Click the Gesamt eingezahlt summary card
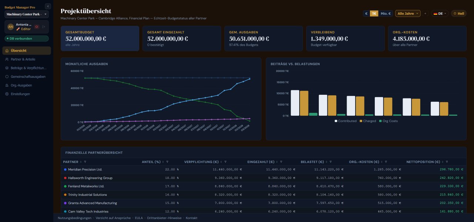474x222 pixels. pos(182,38)
